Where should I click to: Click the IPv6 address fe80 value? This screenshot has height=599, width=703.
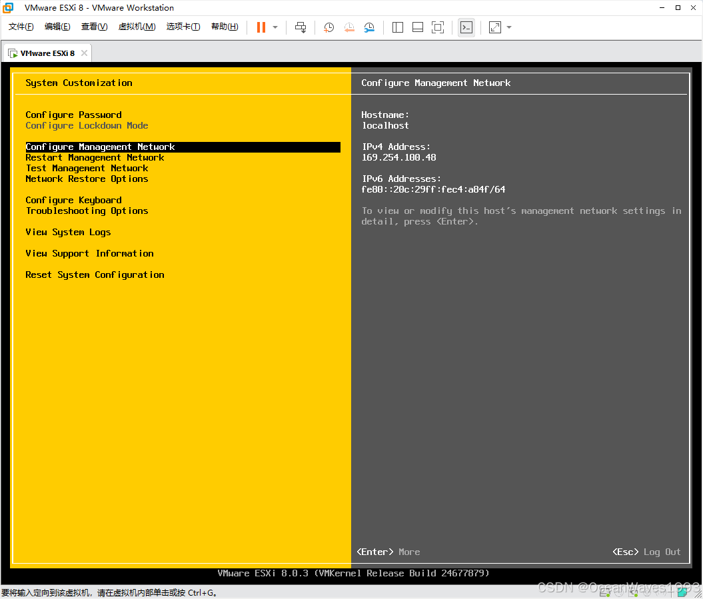coord(433,190)
